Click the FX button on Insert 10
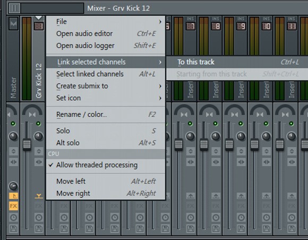 tap(267, 206)
